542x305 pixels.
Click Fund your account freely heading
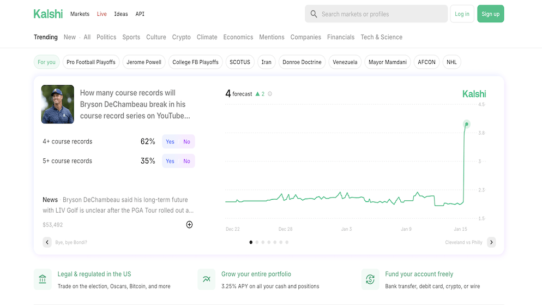pyautogui.click(x=419, y=274)
